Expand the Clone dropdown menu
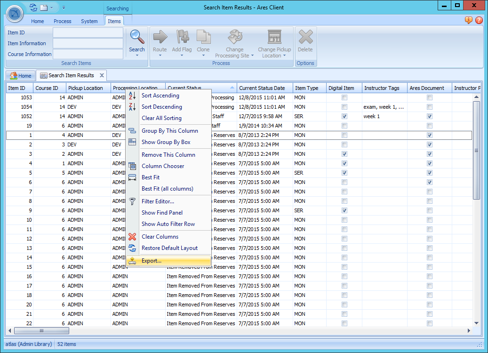Image resolution: width=488 pixels, height=353 pixels. tap(203, 56)
